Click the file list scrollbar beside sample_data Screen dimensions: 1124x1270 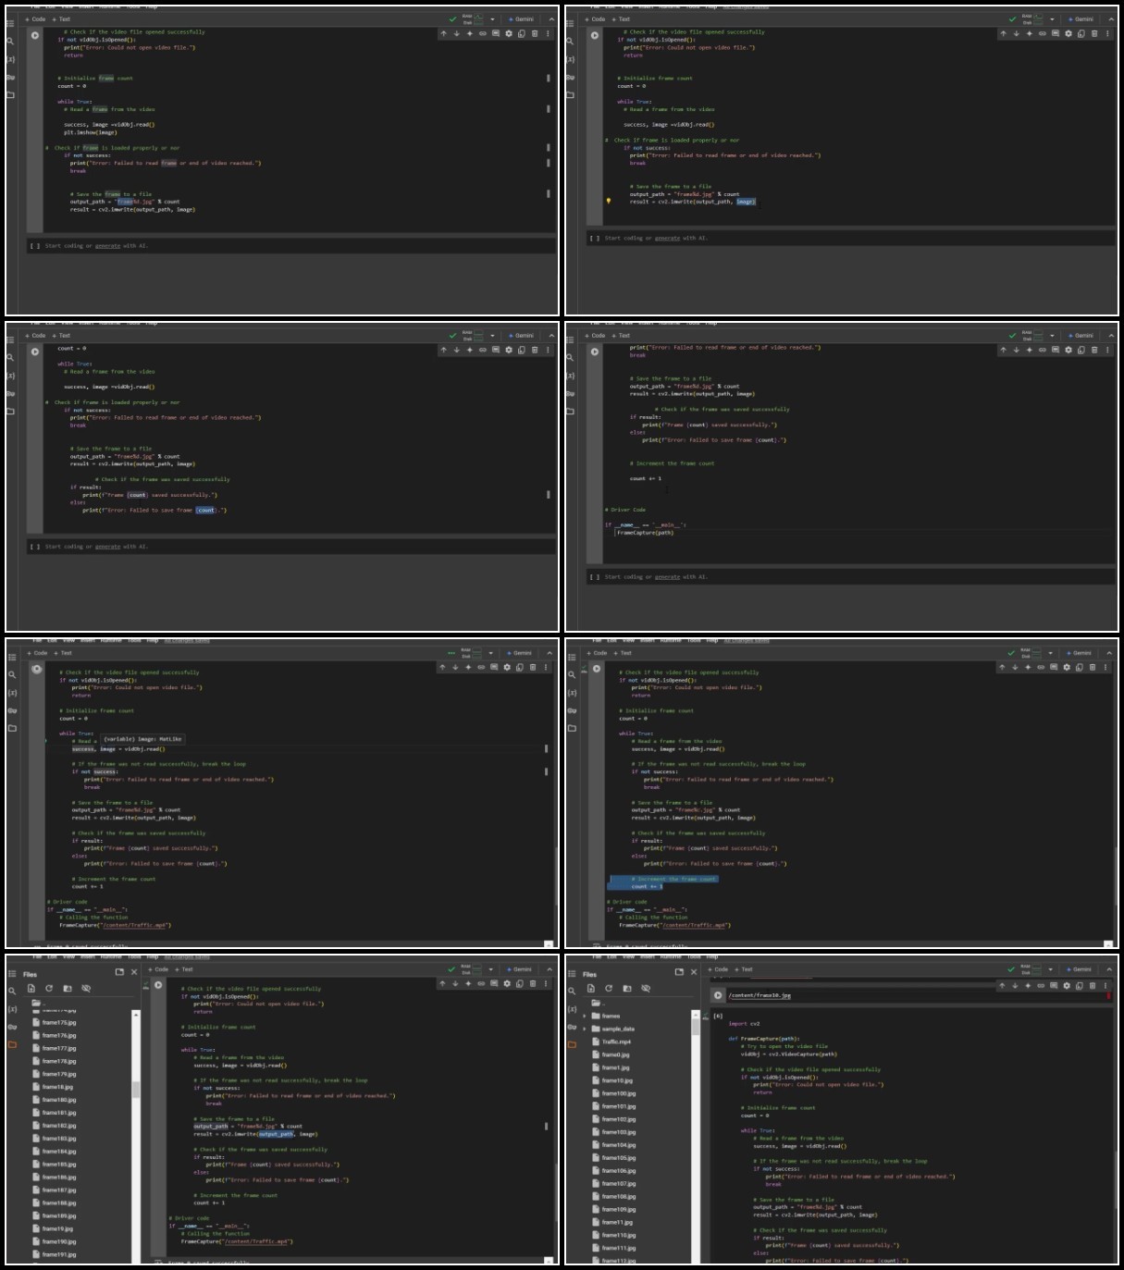coord(696,1027)
